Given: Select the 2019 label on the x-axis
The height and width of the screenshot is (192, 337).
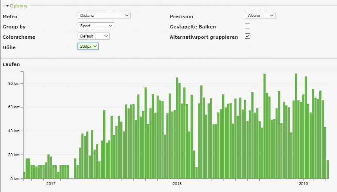Looking at the screenshot, I should tap(303, 184).
